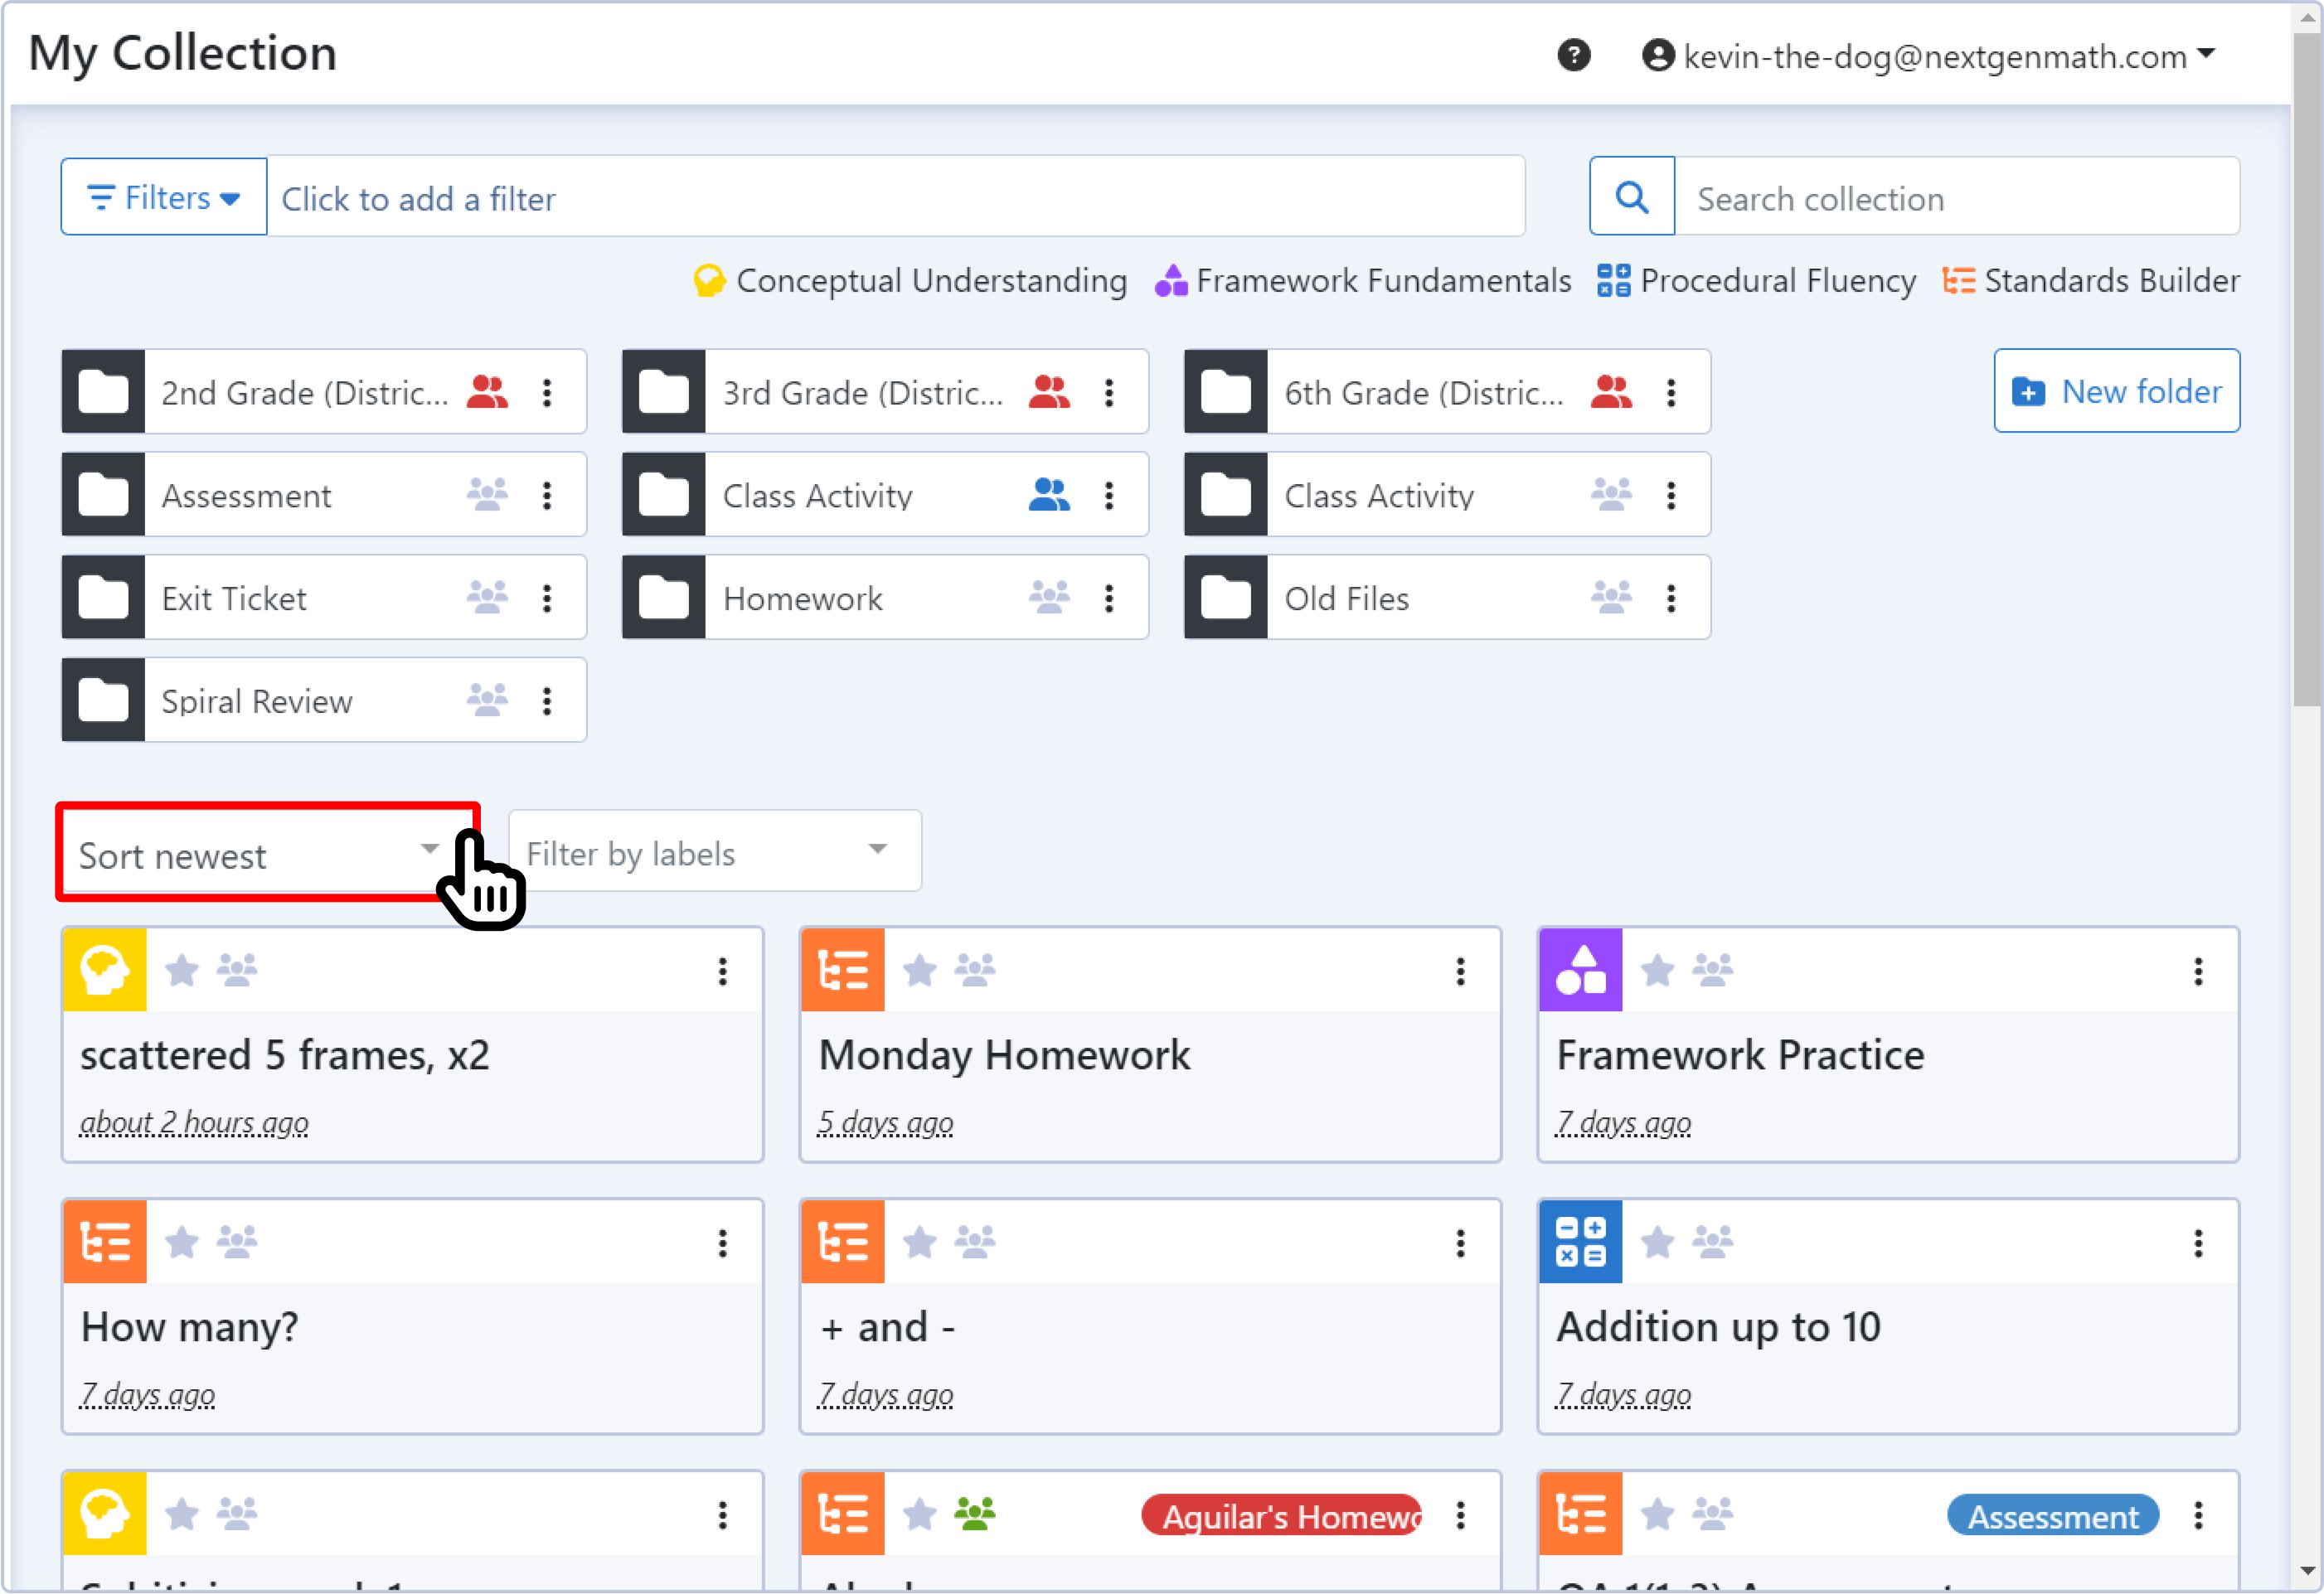Open more options for Spiral Review folder
Screen dimensions: 2324x1594
click(547, 702)
